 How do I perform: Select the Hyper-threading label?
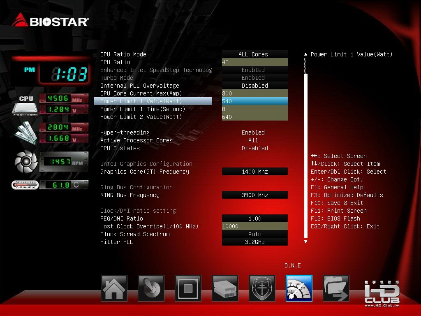click(125, 132)
